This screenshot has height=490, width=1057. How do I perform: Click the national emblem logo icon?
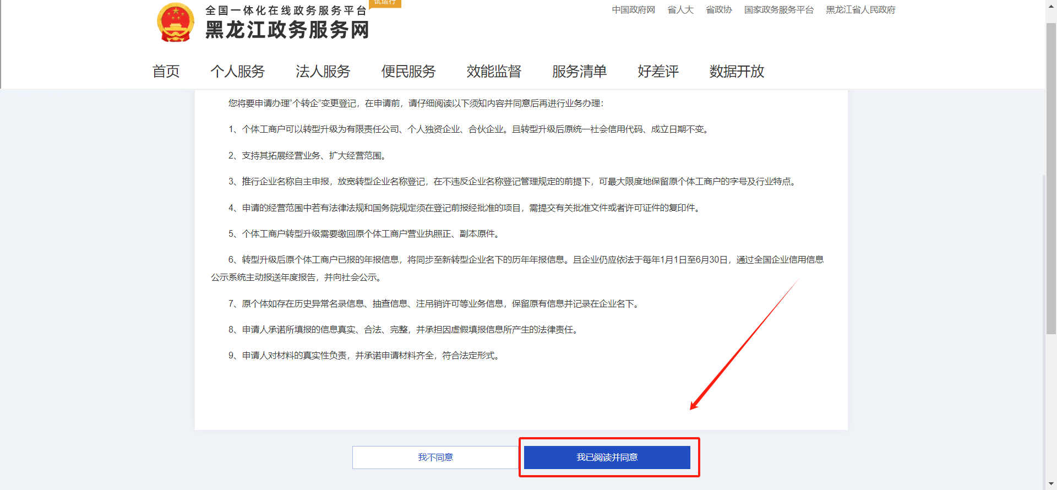tap(176, 23)
